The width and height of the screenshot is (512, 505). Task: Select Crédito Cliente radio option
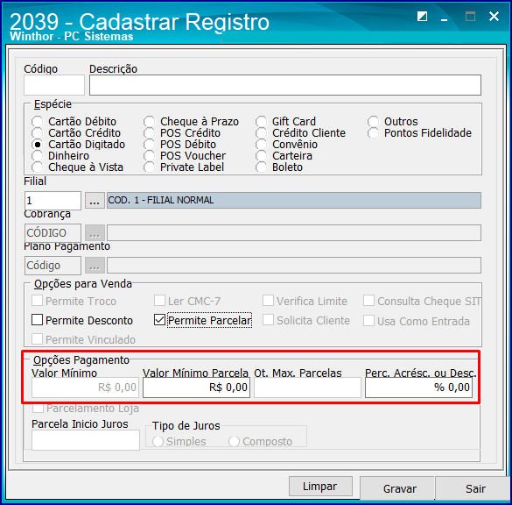[261, 132]
